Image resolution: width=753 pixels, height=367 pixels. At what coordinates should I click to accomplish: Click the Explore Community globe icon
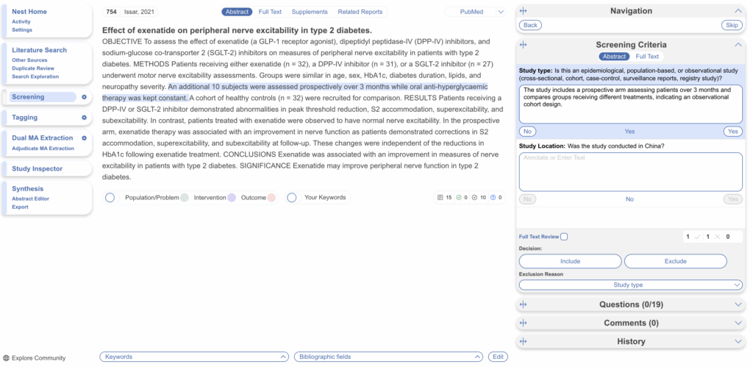[x=7, y=358]
